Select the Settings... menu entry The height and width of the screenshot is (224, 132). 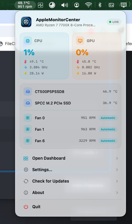[71, 170]
